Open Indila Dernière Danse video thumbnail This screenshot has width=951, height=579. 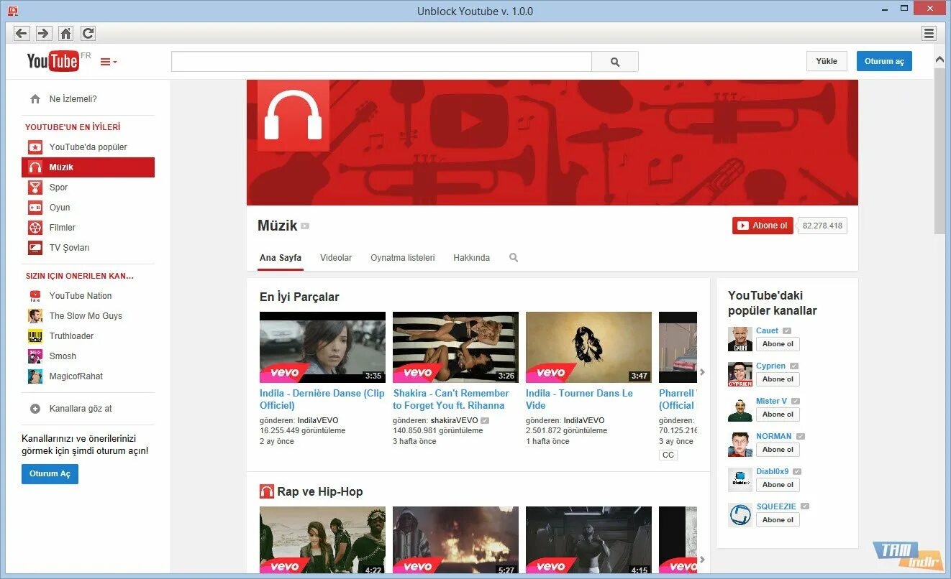point(322,347)
